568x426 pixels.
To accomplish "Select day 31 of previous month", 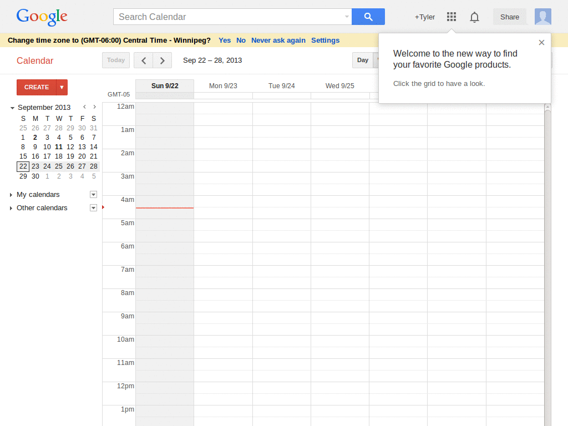I will pyautogui.click(x=93, y=128).
